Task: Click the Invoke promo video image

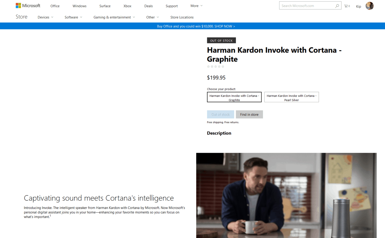Action: [286, 195]
